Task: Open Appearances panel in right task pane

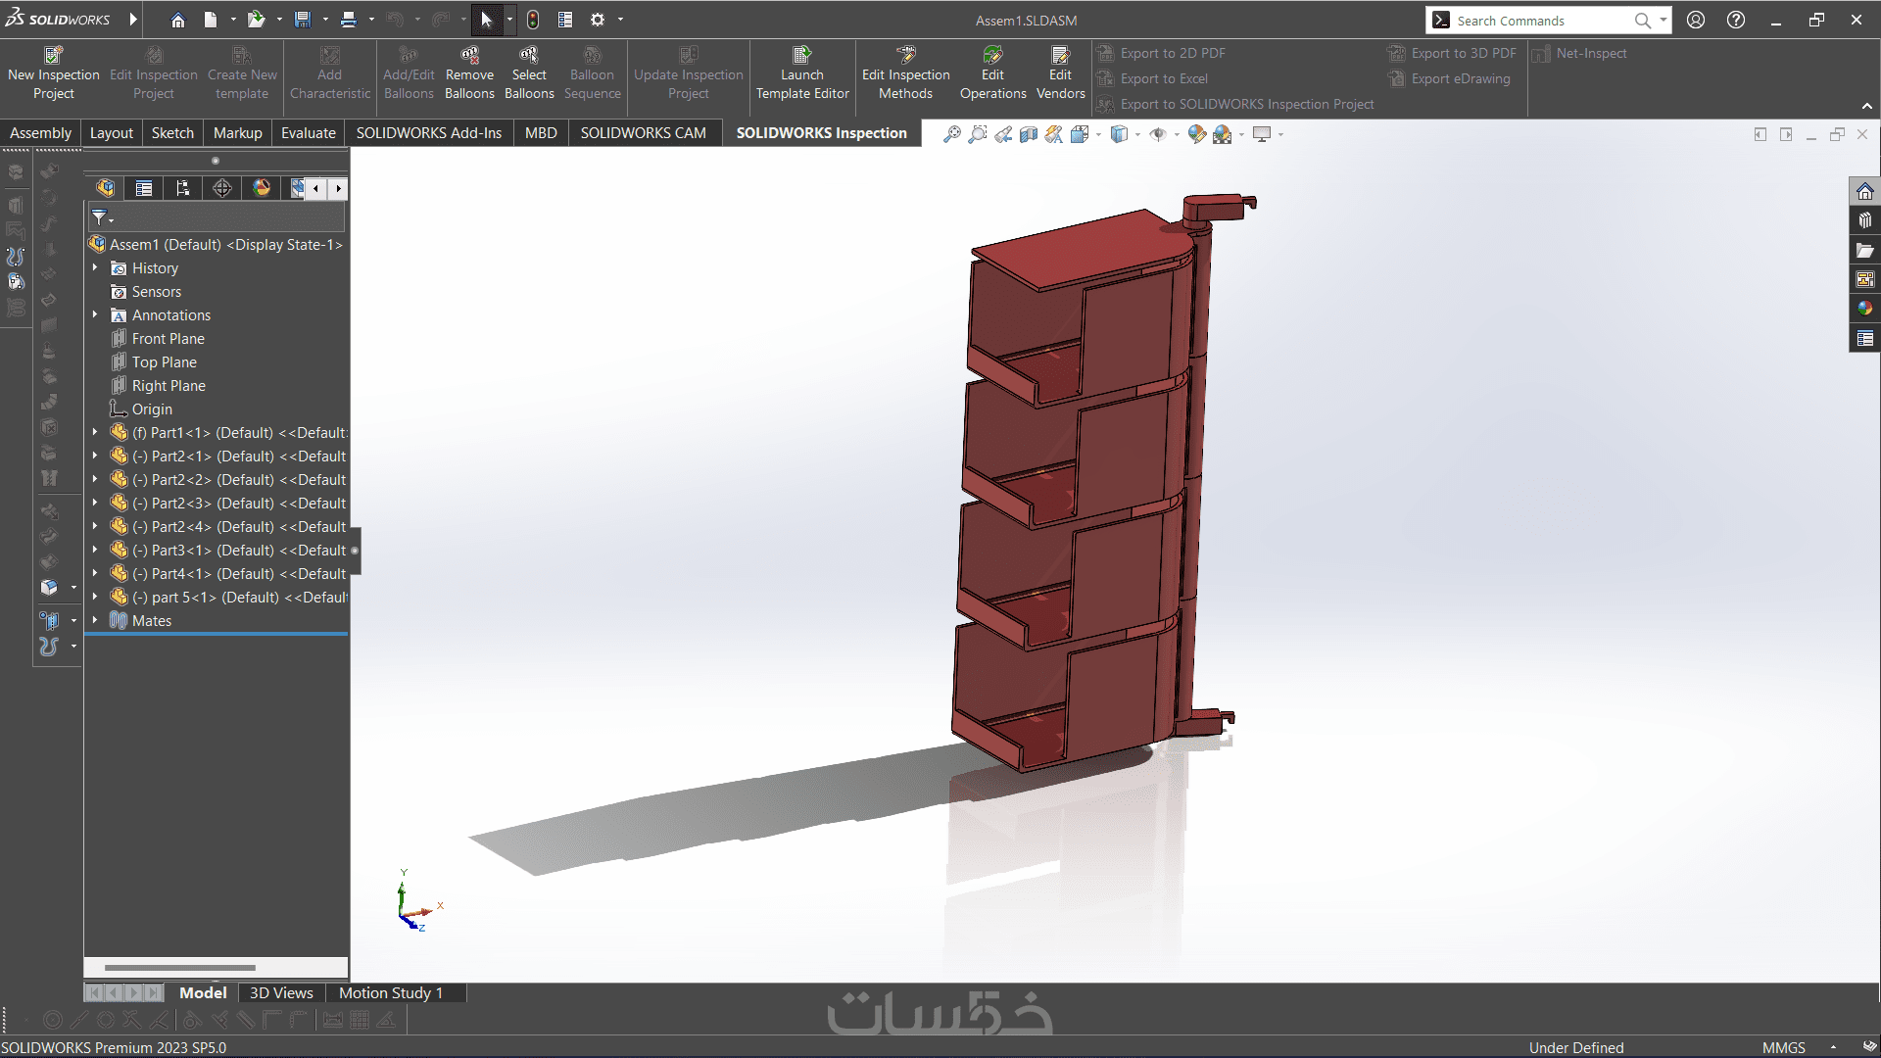Action: [1864, 309]
